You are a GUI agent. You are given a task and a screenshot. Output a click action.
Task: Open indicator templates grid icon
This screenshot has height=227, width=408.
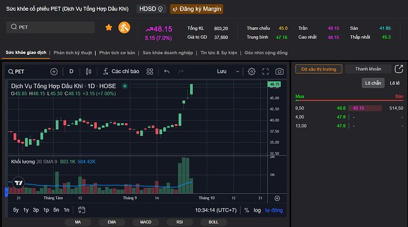[x=150, y=72]
